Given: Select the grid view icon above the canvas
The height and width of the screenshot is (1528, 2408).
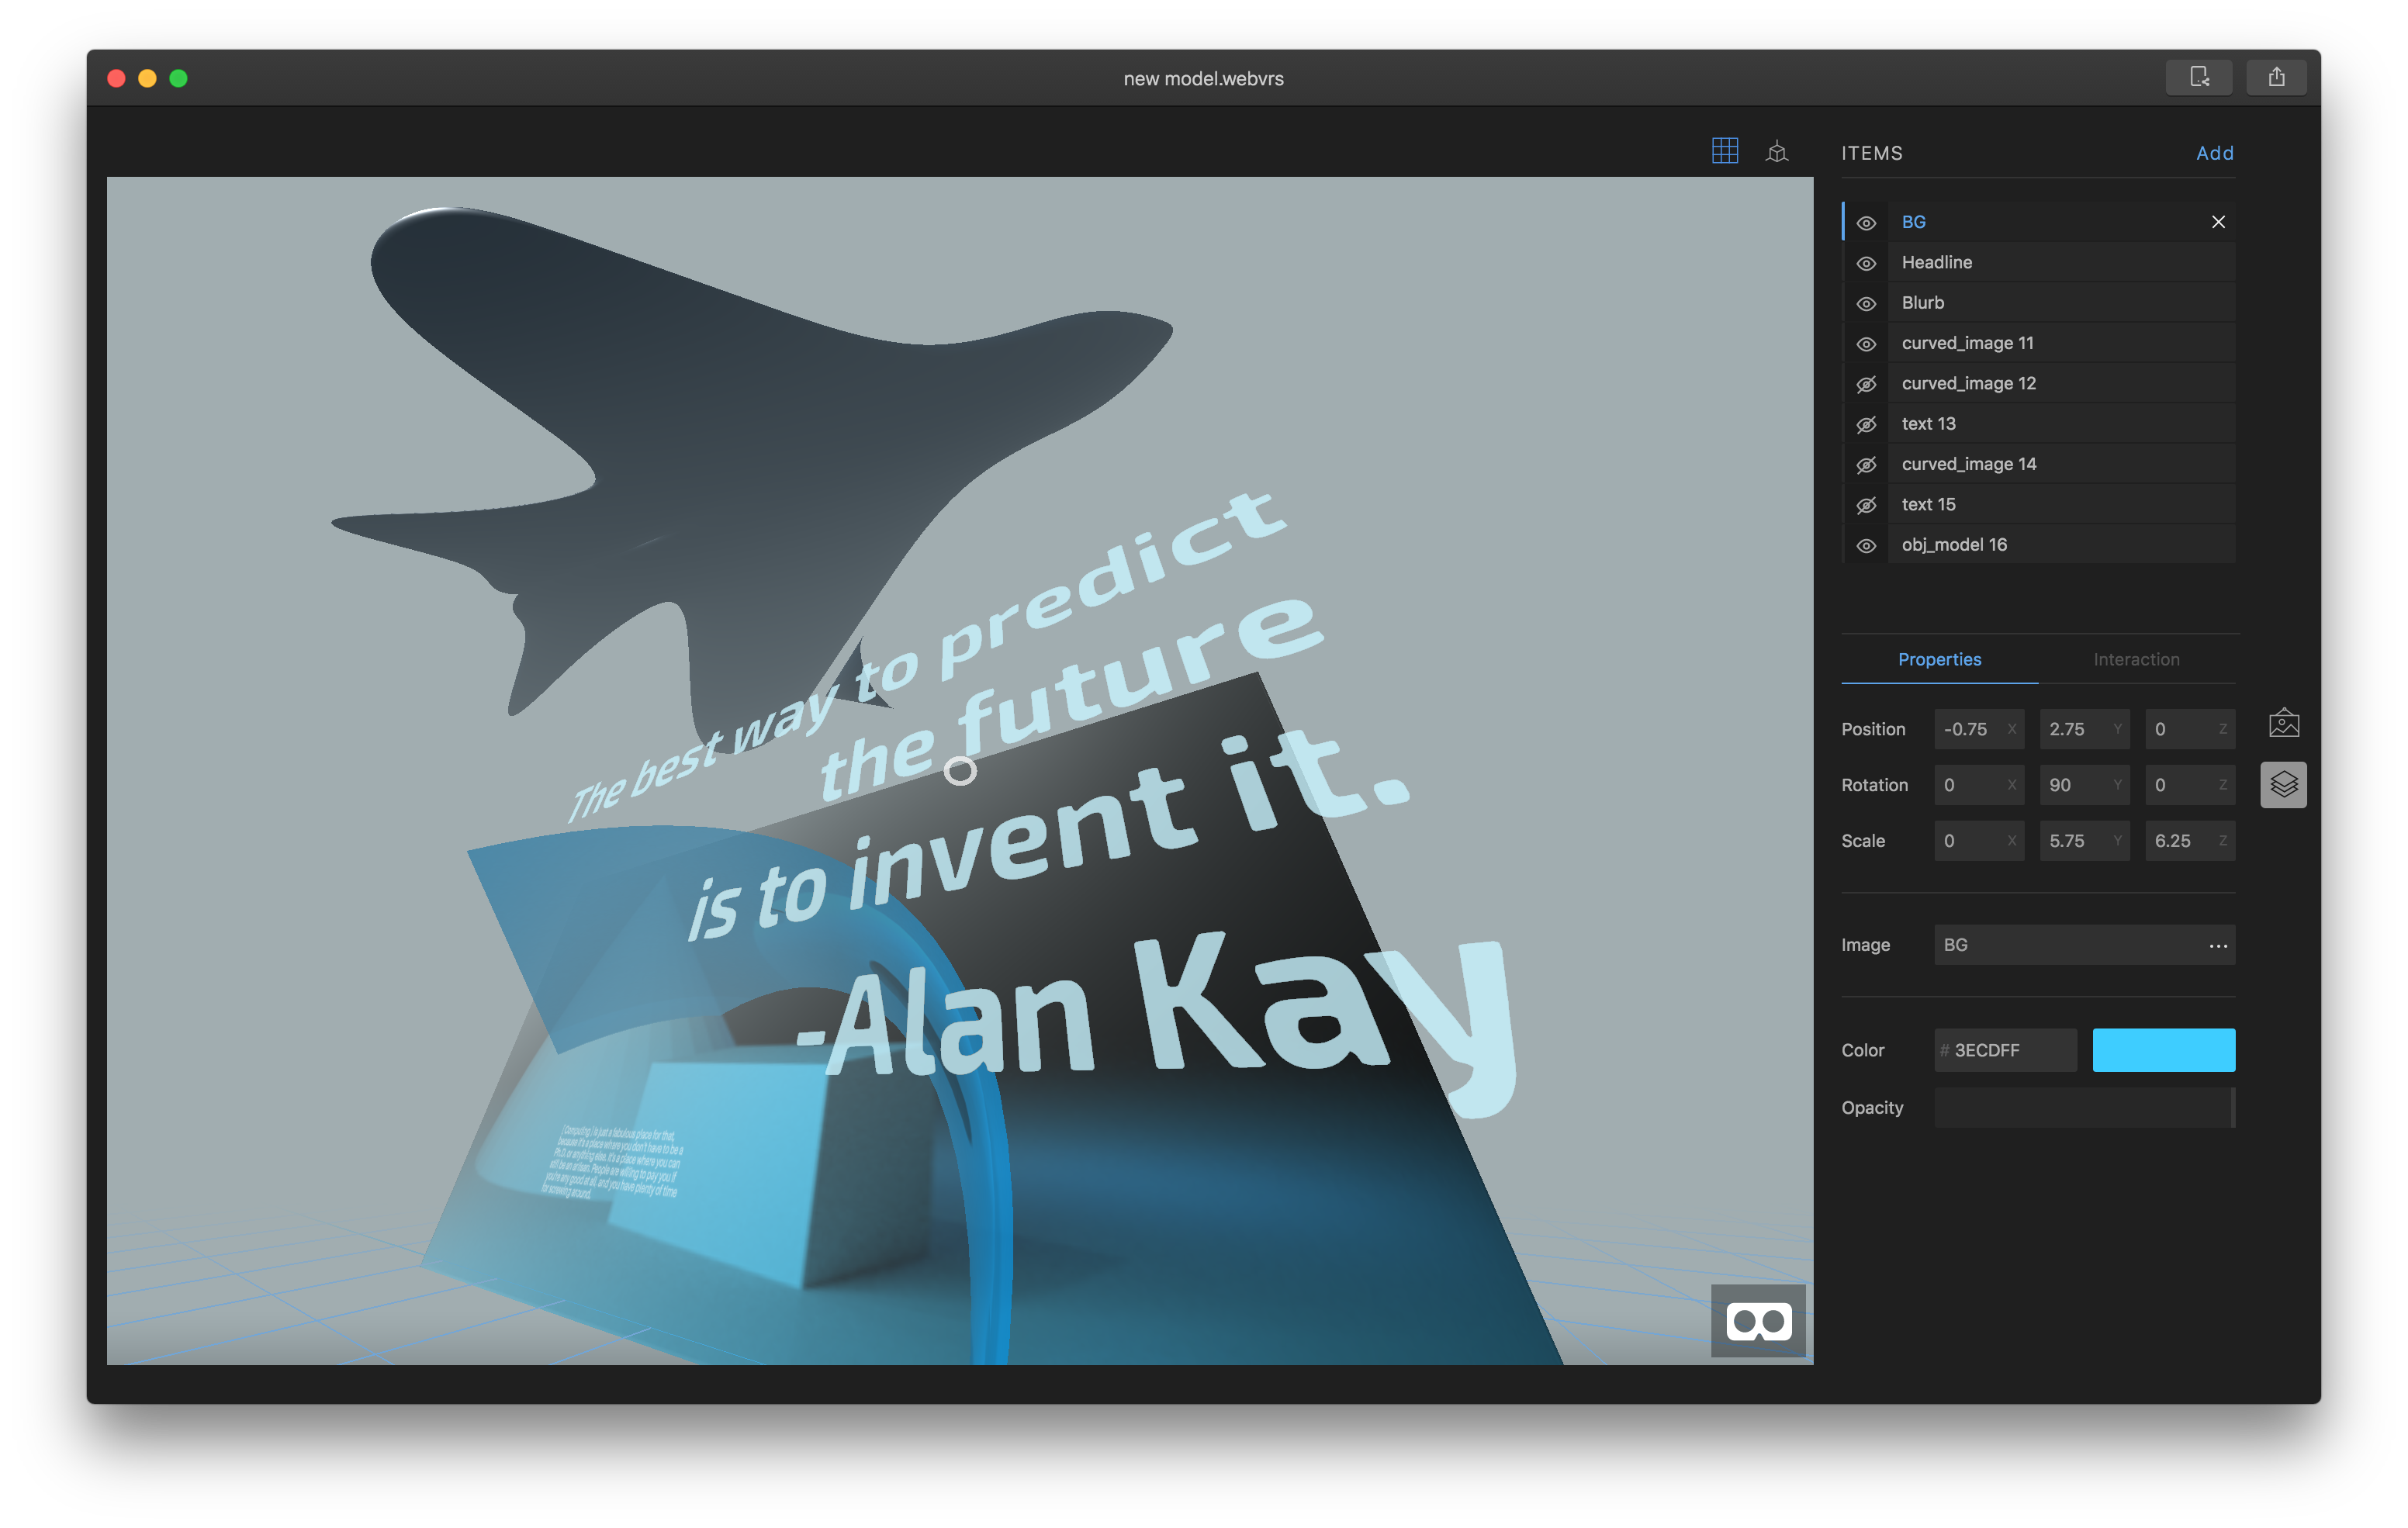Looking at the screenshot, I should (x=1725, y=151).
